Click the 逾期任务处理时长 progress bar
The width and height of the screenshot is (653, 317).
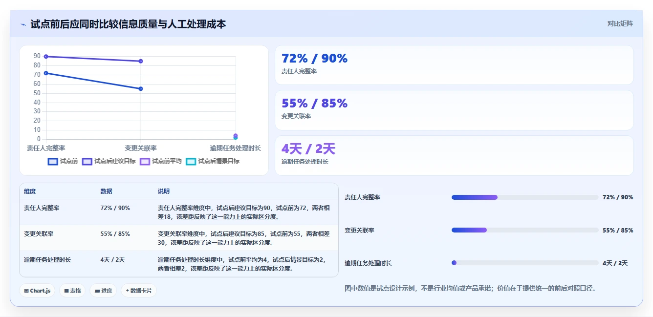coord(525,263)
